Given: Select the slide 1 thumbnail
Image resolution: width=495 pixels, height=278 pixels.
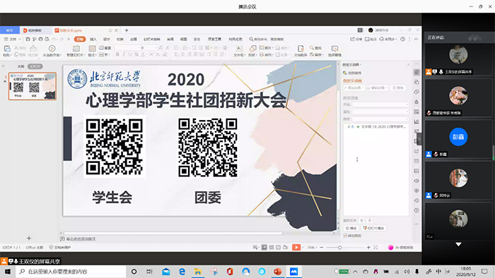Looking at the screenshot, I should tap(33, 86).
